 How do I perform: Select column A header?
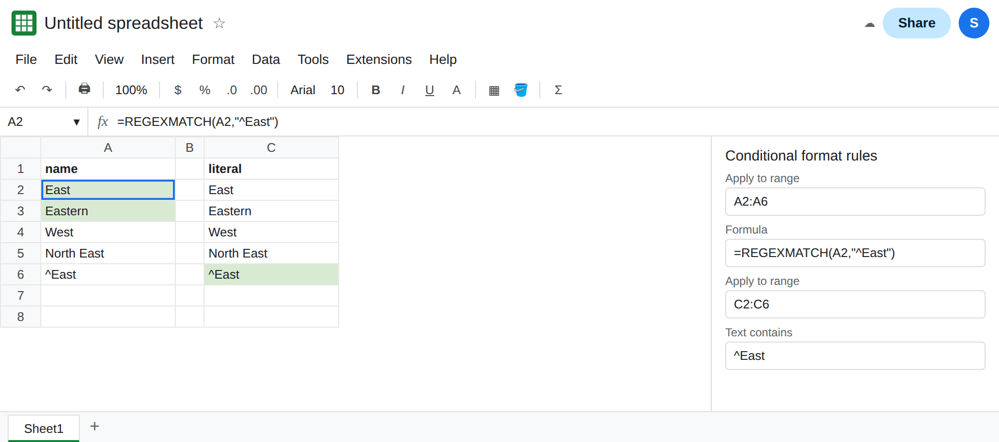point(108,147)
